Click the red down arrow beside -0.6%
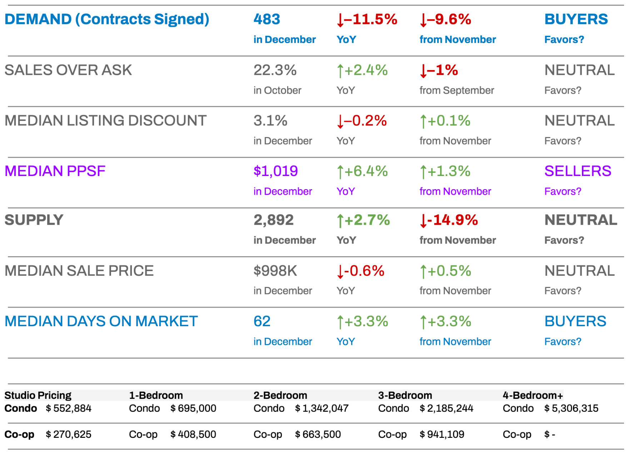 340,271
